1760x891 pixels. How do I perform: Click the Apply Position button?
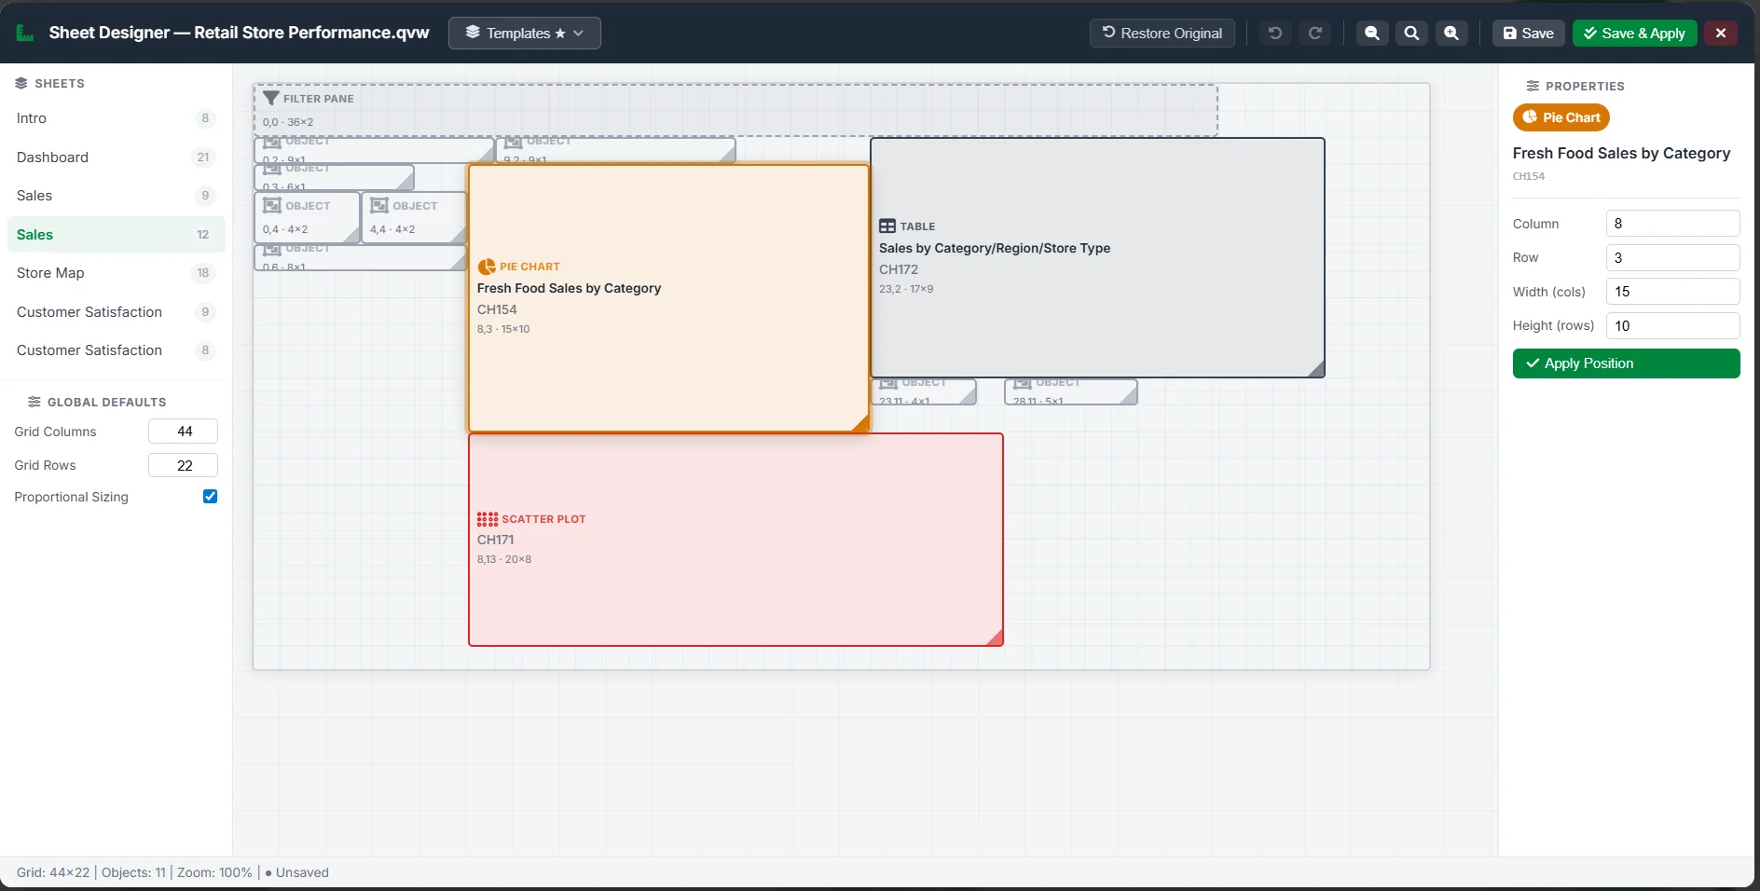tap(1625, 363)
